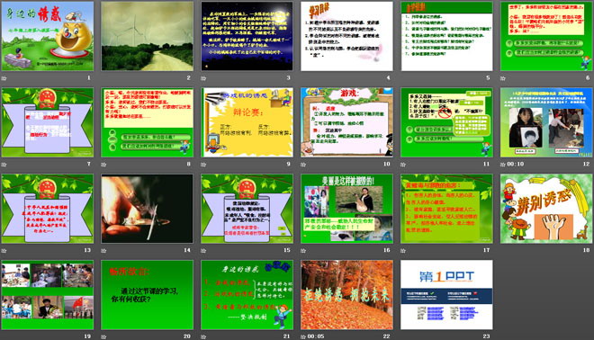
Task: Click the animation star icon under slide 9
Action: tap(203, 165)
